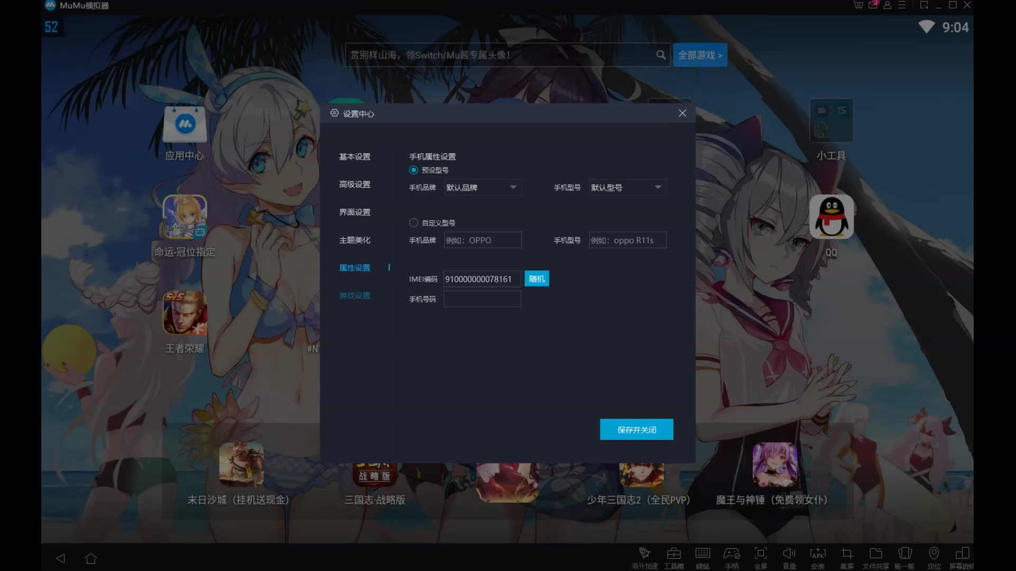Launch 王者荣耀 game icon
The width and height of the screenshot is (1016, 571).
tap(184, 312)
